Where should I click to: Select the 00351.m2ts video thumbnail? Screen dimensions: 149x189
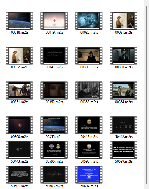pos(19,91)
